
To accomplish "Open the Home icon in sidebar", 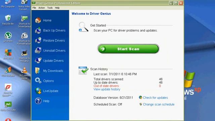I will click(x=38, y=20).
